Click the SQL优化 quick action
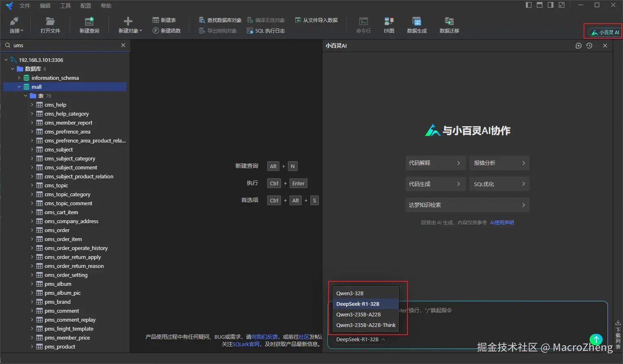This screenshot has width=623, height=364. 499,184
